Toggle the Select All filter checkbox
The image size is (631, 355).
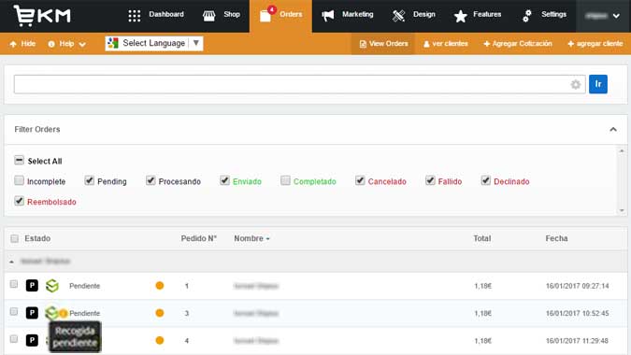(x=19, y=160)
